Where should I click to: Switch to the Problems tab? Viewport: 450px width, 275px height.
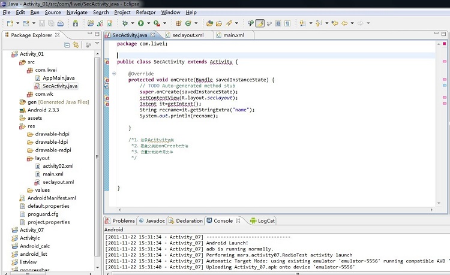pyautogui.click(x=124, y=220)
